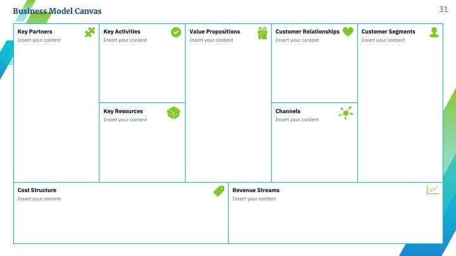Click the Value Propositions heading
456x256 pixels.
coord(215,32)
